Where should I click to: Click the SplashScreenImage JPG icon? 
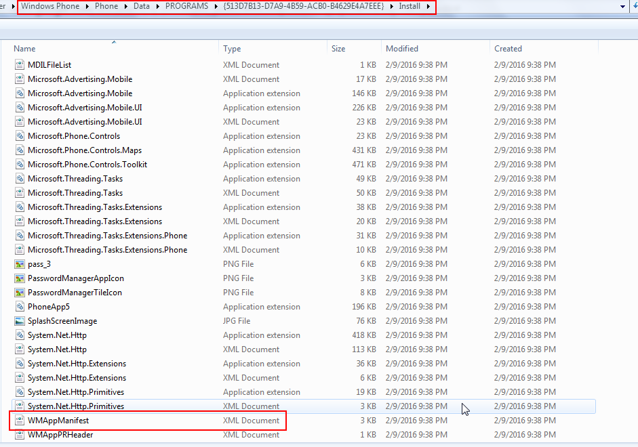[x=20, y=321]
